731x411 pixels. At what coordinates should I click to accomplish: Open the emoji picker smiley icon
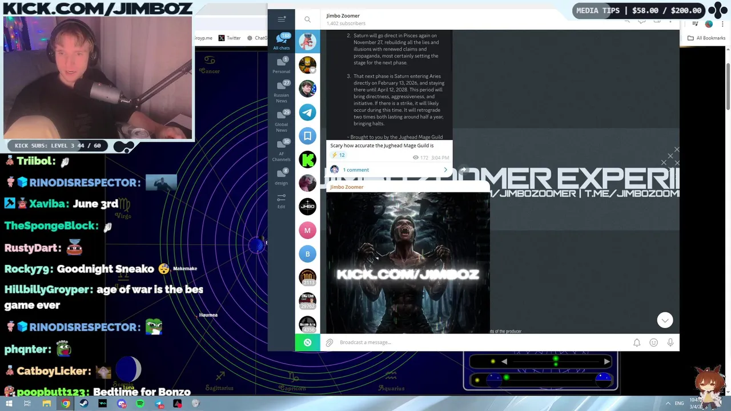[654, 342]
